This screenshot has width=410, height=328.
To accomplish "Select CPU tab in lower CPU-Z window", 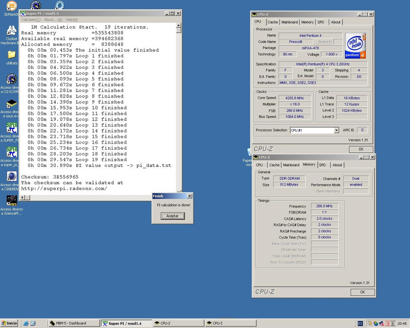I will pos(259,165).
